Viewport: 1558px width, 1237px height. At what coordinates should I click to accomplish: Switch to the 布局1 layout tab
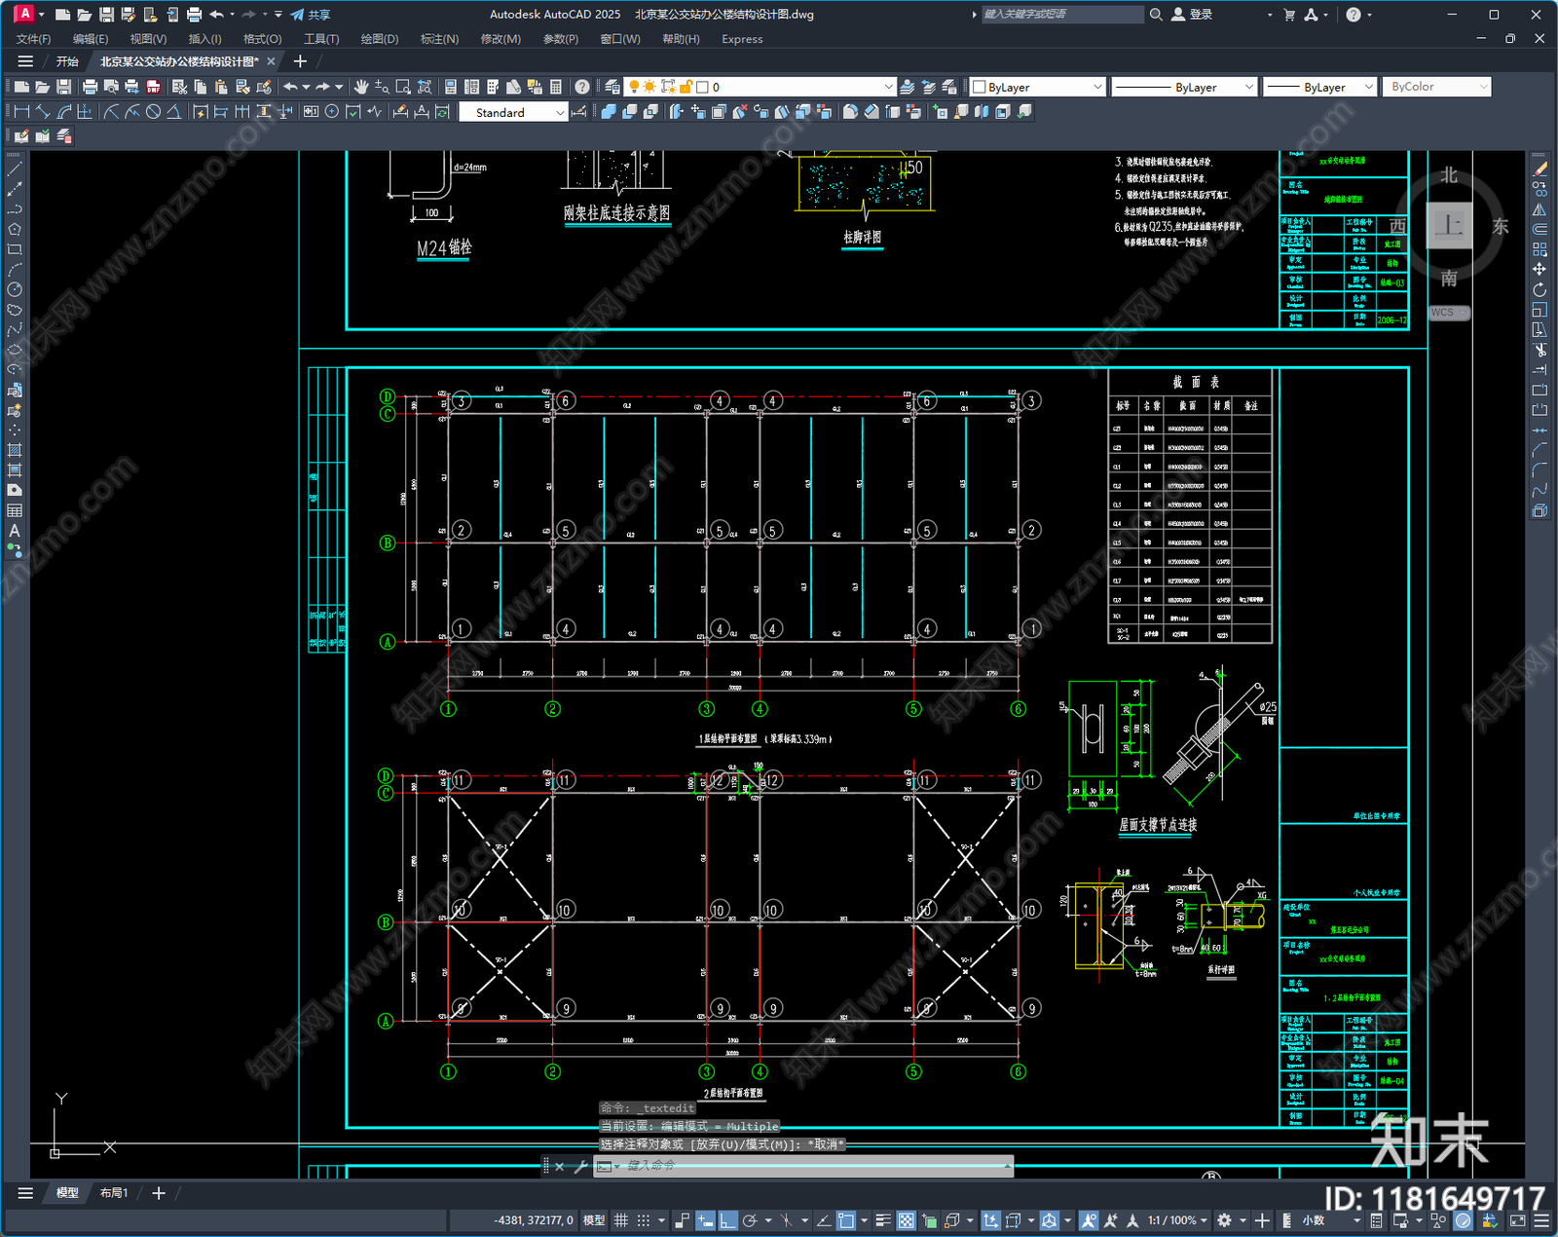[x=114, y=1193]
